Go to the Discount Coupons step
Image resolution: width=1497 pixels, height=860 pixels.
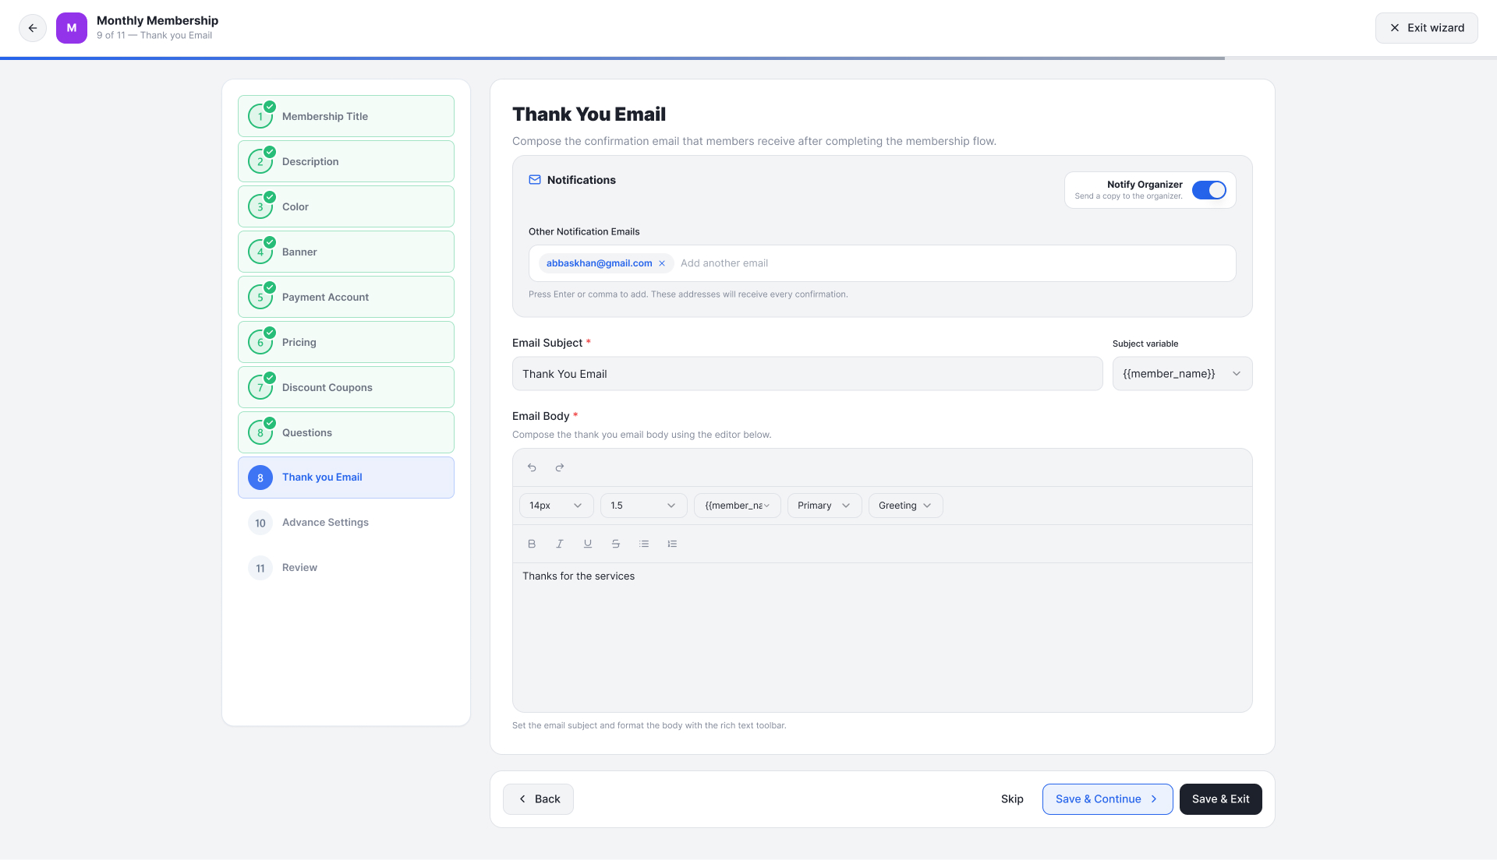(x=346, y=387)
